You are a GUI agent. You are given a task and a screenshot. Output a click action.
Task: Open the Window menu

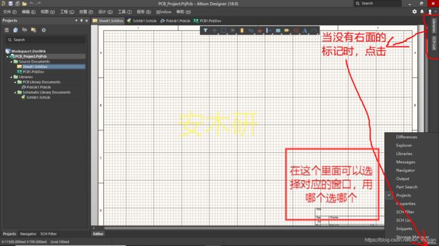(x=163, y=11)
